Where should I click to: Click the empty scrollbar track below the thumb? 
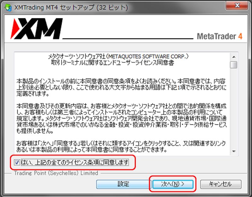point(234,108)
